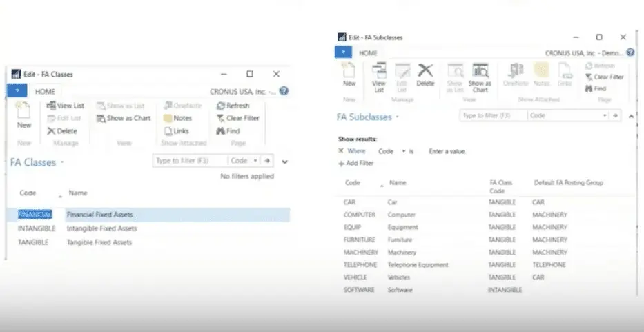Click Type to filter box in FA Subclasses
This screenshot has height=332, width=644.
pyautogui.click(x=494, y=115)
